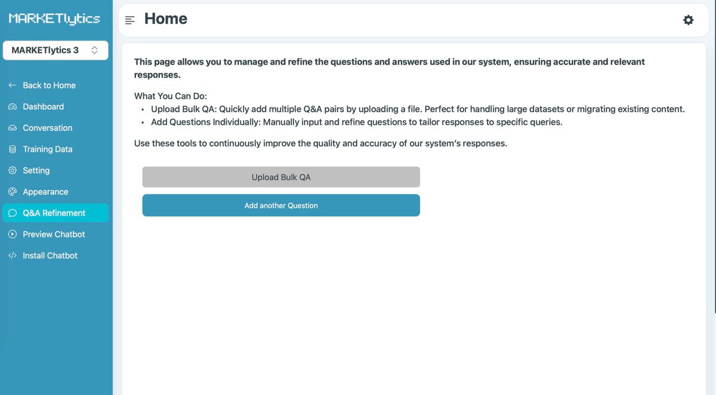
Task: Click the Install Chatbot code icon
Action: 13,256
